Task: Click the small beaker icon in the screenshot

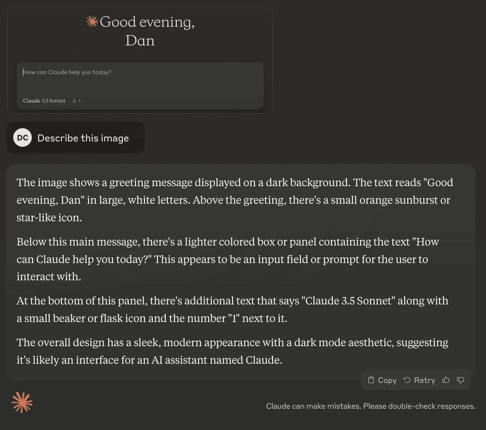Action: pos(74,101)
